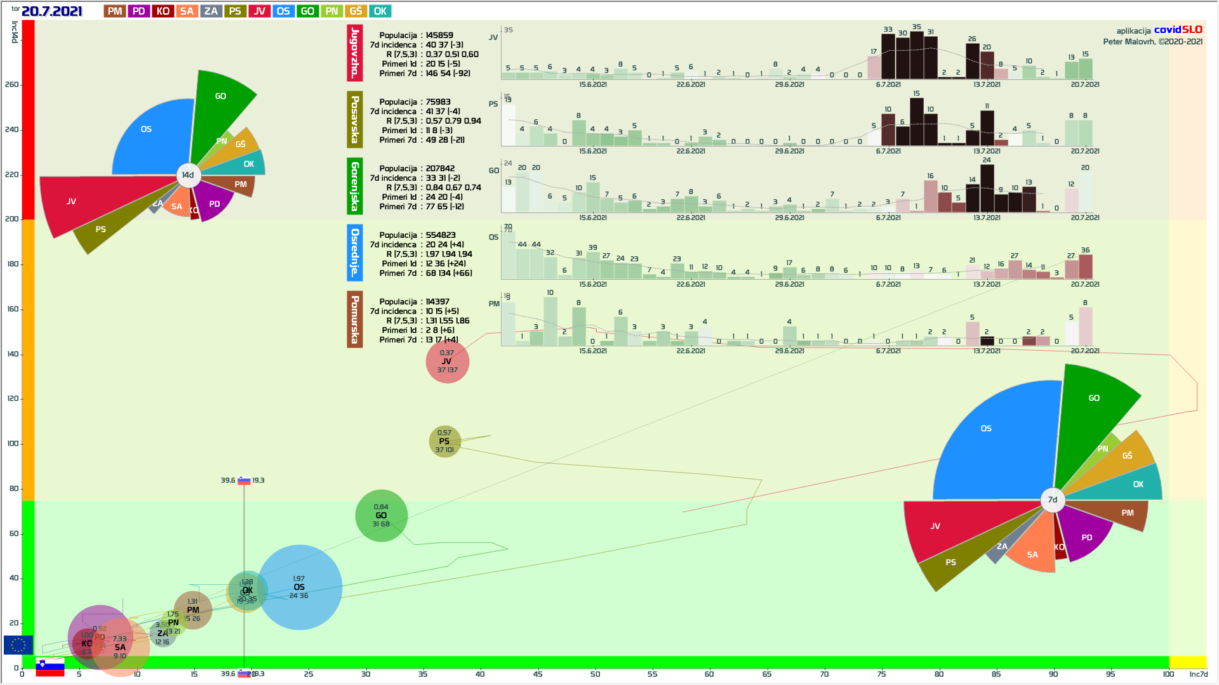Click the 7d center of large pie

(1053, 500)
